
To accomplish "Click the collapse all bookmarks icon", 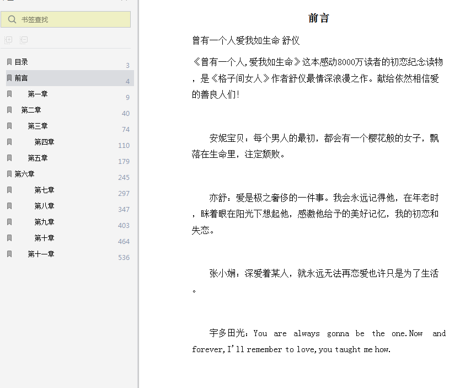I will (24, 40).
